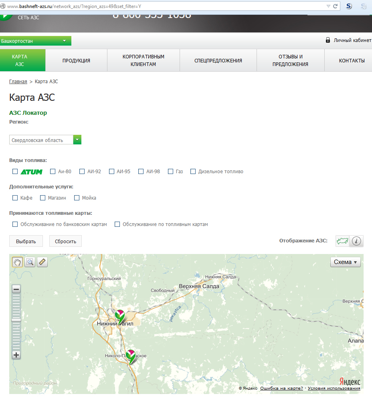Select the ruler distance measurement tool
Screen dimensions: 372x398
point(42,262)
